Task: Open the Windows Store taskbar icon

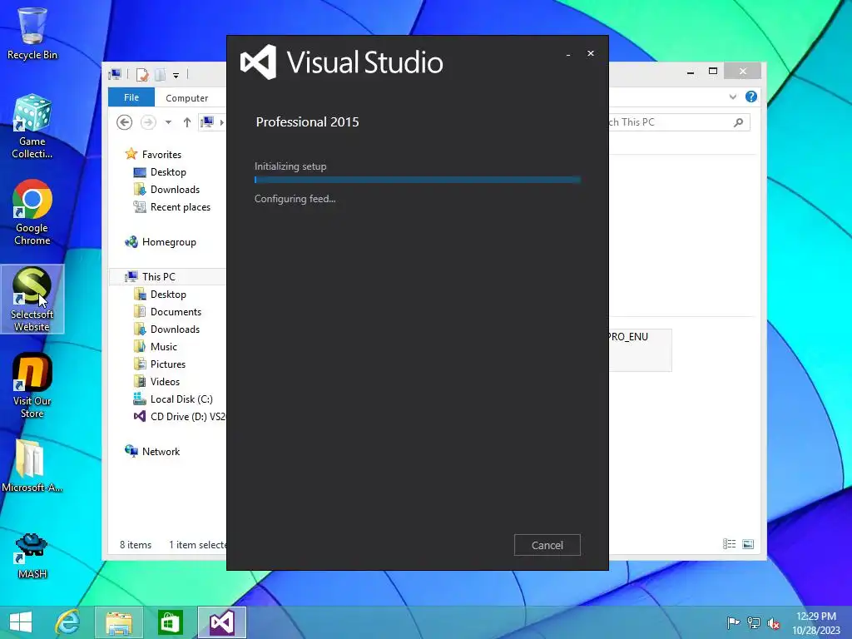Action: 170,622
